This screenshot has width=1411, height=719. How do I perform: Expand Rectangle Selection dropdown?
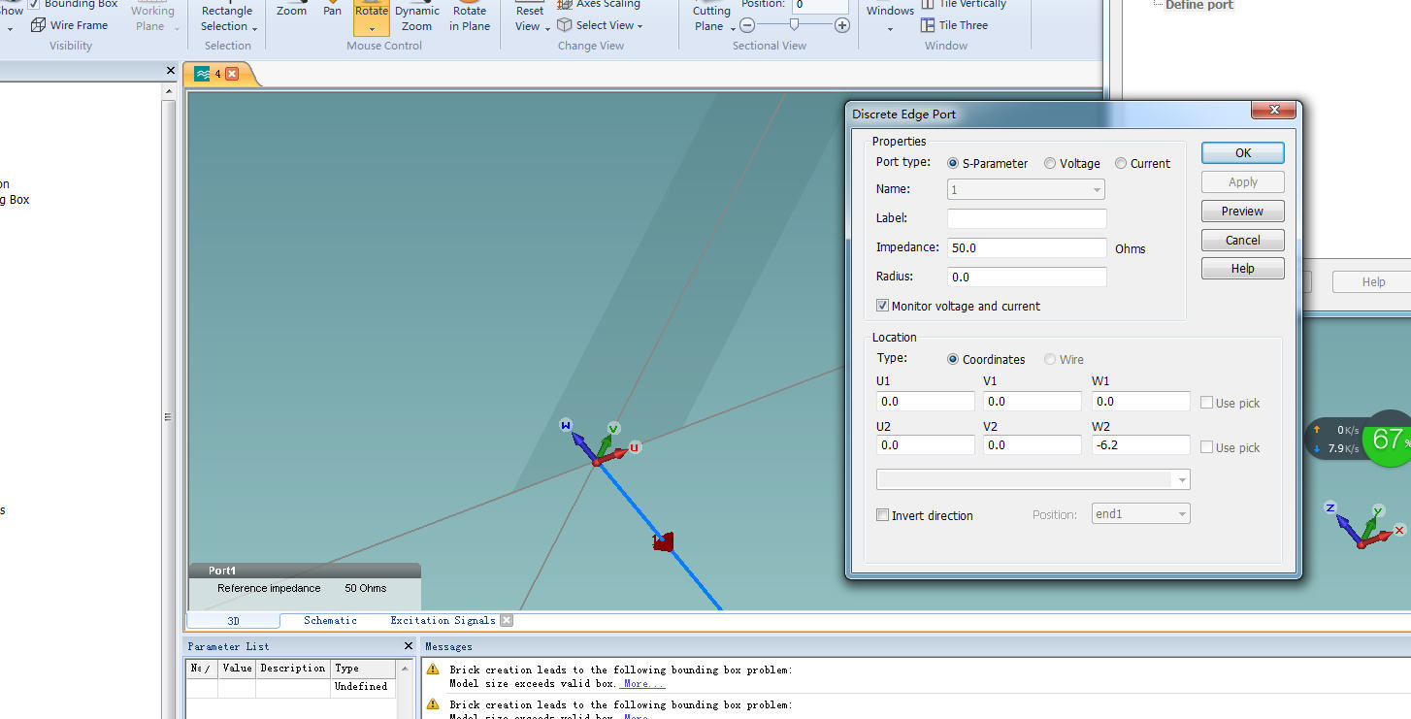click(254, 28)
